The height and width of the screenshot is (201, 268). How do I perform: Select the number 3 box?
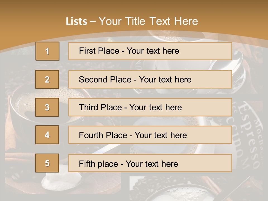point(47,107)
